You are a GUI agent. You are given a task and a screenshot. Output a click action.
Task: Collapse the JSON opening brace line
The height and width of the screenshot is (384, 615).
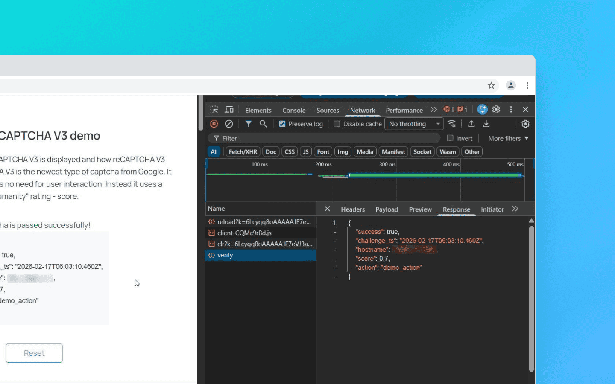349,223
